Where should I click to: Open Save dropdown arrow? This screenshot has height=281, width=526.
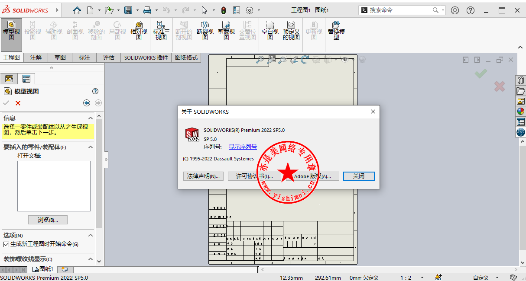[x=137, y=10]
